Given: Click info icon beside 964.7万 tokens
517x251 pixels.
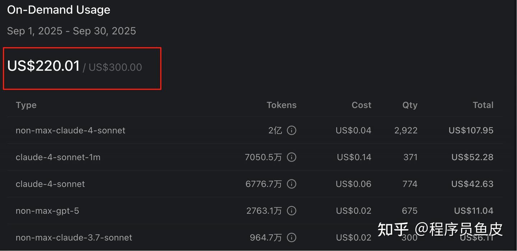Looking at the screenshot, I should pyautogui.click(x=292, y=237).
